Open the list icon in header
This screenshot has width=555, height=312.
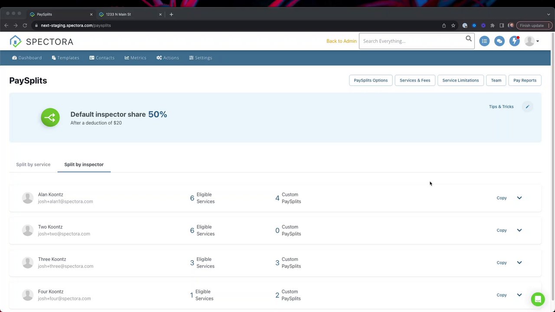[484, 41]
